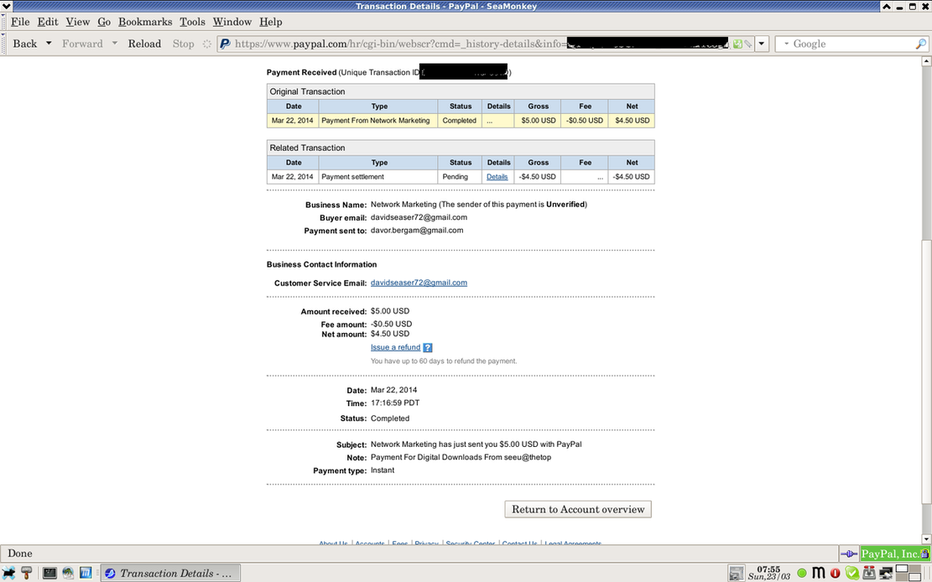Screen dimensions: 932x582
Task: Open the URL bar history dropdown
Action: tap(762, 44)
